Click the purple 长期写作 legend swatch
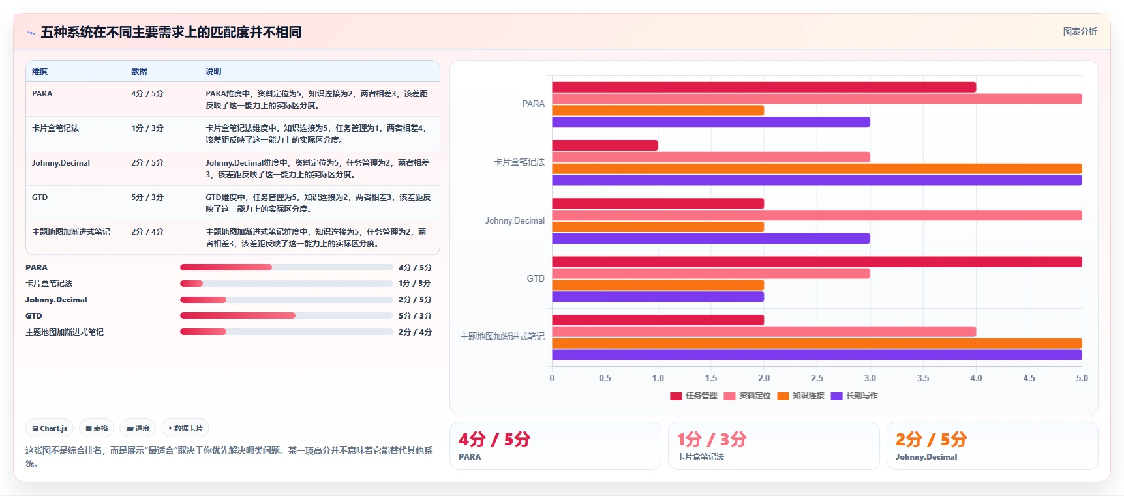 coord(836,396)
